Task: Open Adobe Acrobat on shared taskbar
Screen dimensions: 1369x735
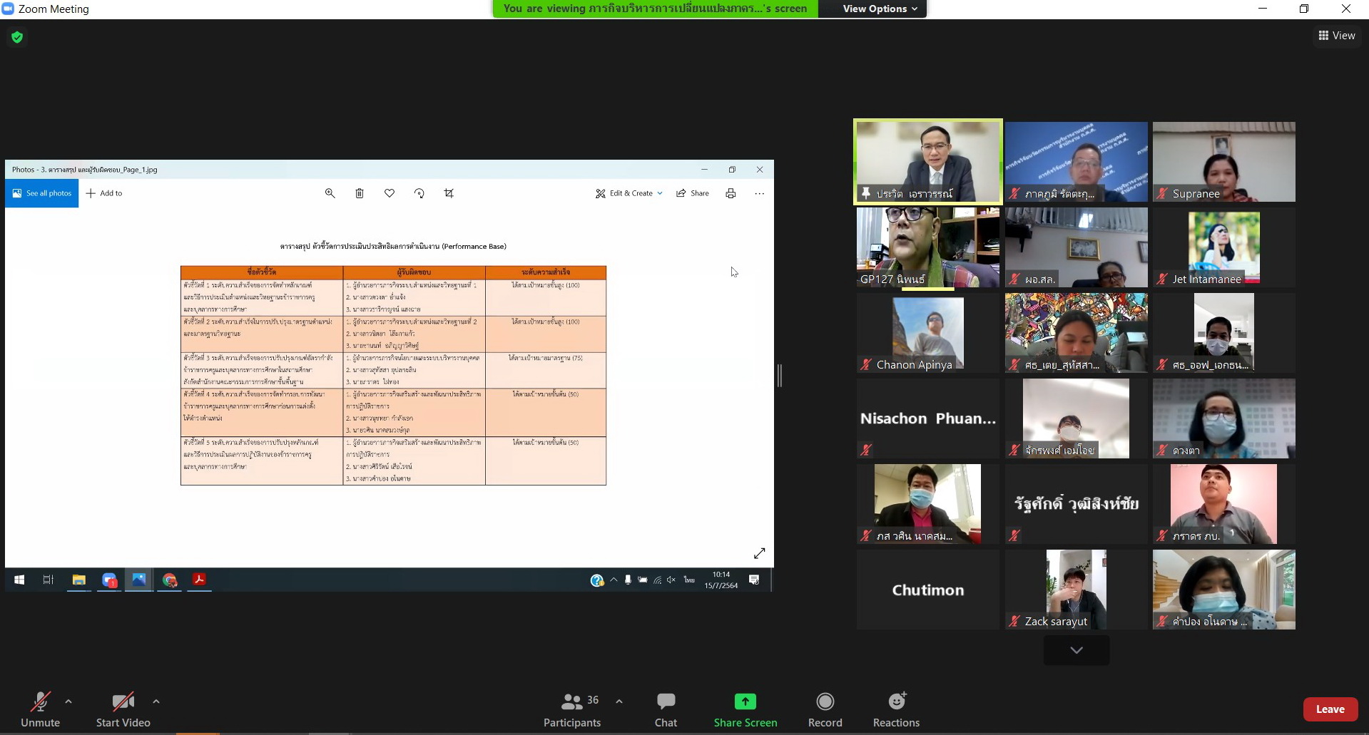Action: click(199, 580)
